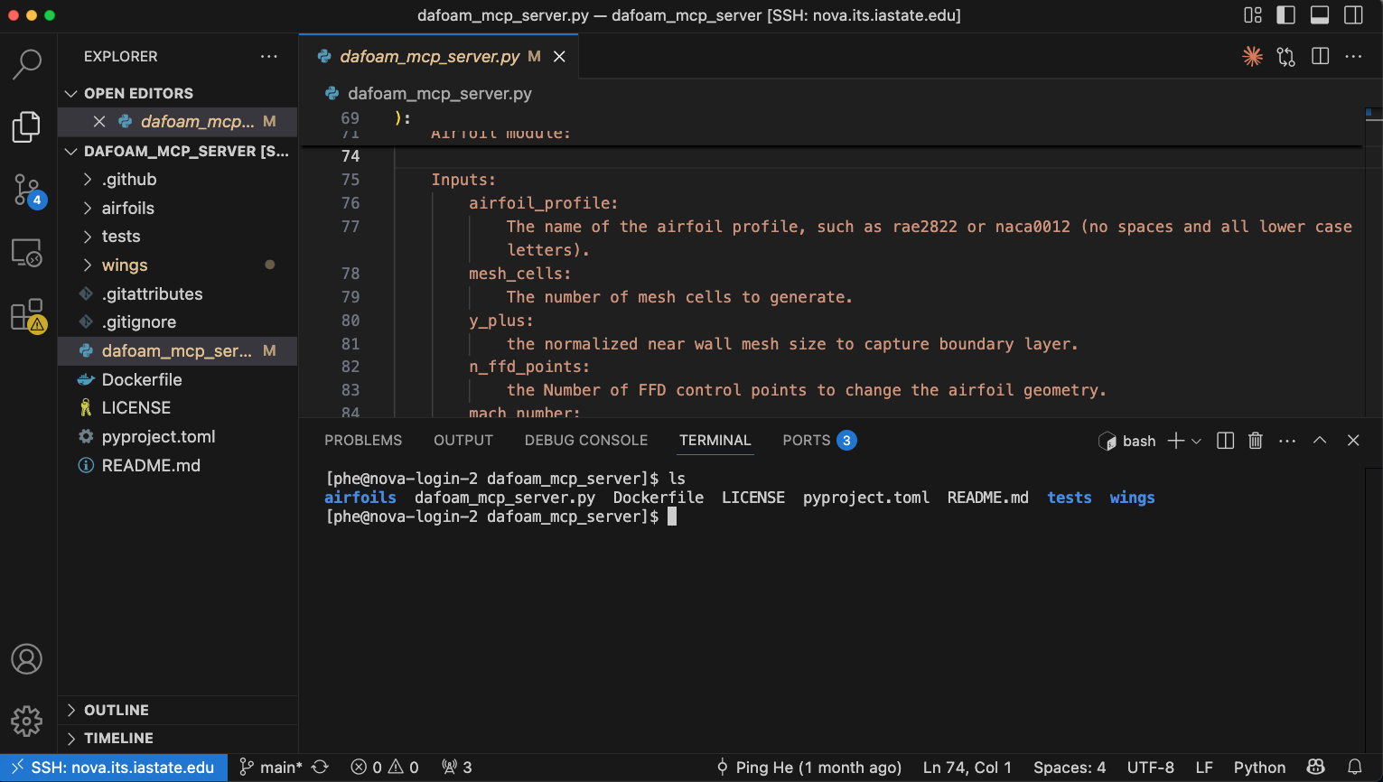
Task: Select the Python language mode
Action: tap(1259, 768)
